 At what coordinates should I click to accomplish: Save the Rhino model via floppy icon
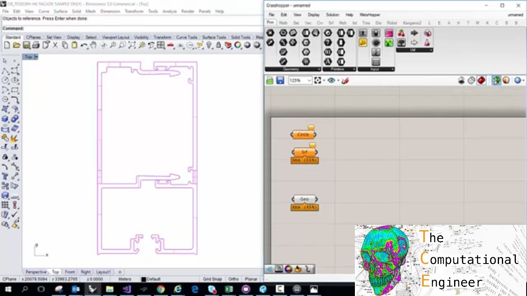26,45
